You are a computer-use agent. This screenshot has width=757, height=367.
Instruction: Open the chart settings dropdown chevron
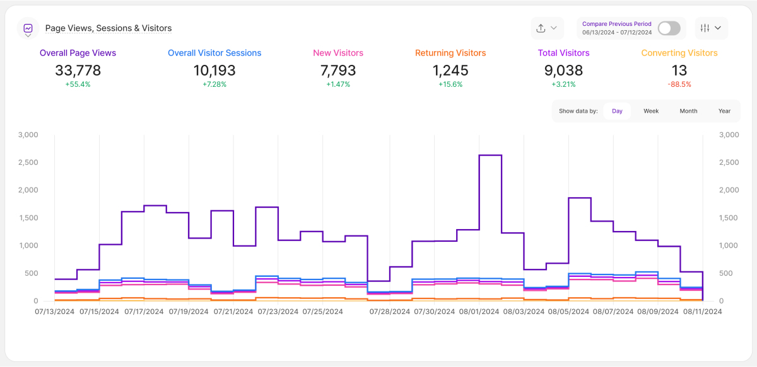[719, 28]
